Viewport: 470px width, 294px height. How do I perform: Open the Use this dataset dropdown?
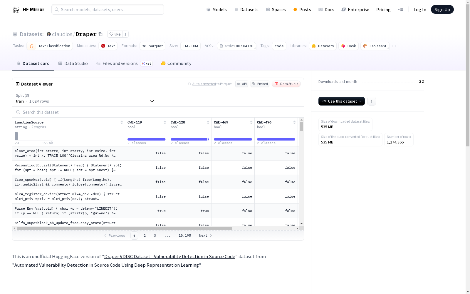pos(342,101)
